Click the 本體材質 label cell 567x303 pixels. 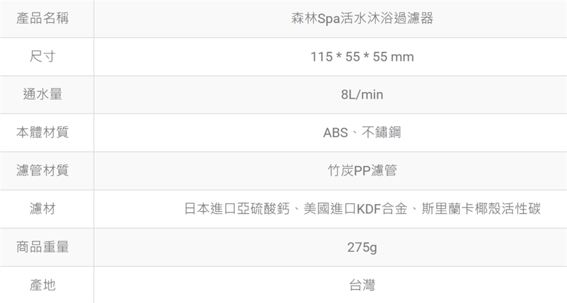[x=43, y=133]
